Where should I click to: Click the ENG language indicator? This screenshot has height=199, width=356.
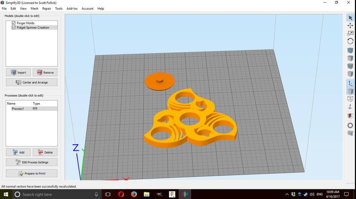point(320,194)
